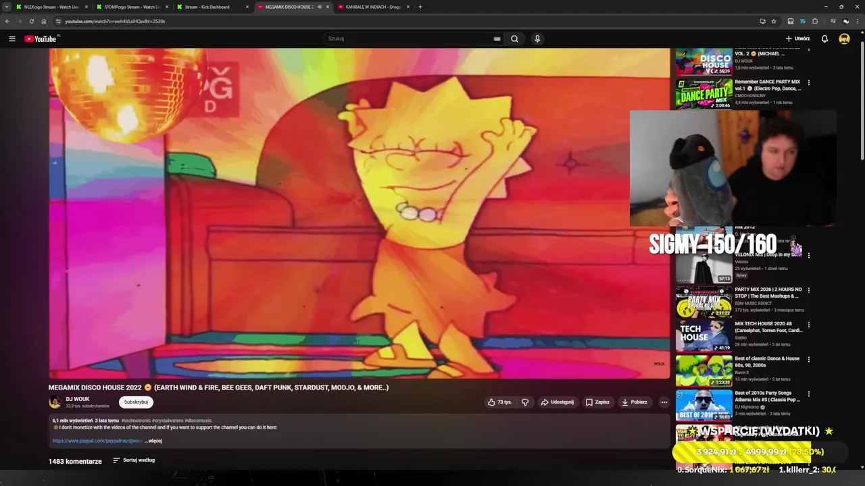Viewport: 865px width, 486px height.
Task: Click the Zapisz save button
Action: point(597,402)
